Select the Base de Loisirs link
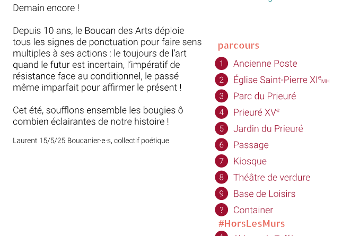 click(264, 194)
